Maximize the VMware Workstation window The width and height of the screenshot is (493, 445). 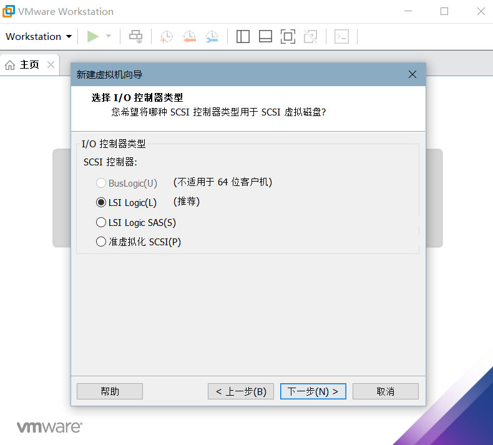pos(444,11)
